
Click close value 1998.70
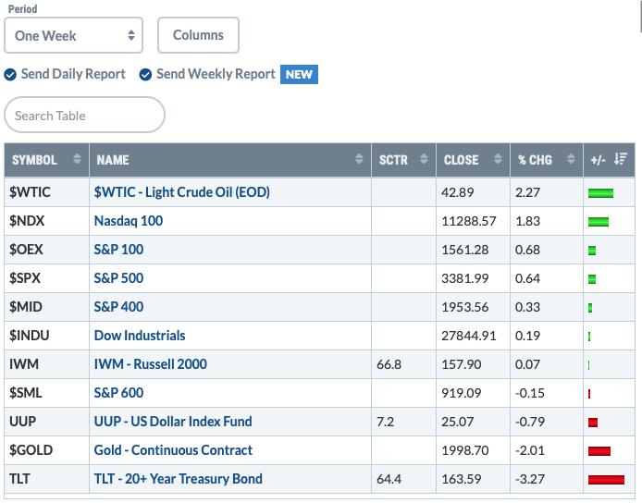point(464,450)
